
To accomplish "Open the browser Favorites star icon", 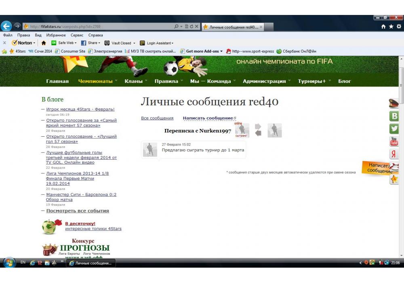I will 391,27.
